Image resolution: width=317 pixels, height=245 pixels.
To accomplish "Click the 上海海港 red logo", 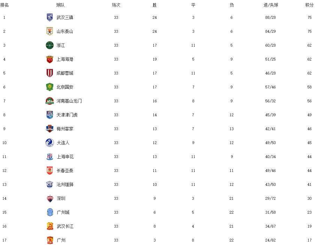I will [x=50, y=59].
